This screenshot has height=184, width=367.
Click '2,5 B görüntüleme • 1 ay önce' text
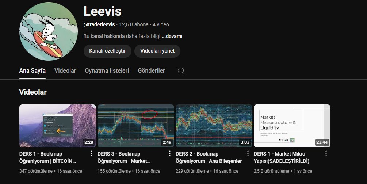point(283,171)
